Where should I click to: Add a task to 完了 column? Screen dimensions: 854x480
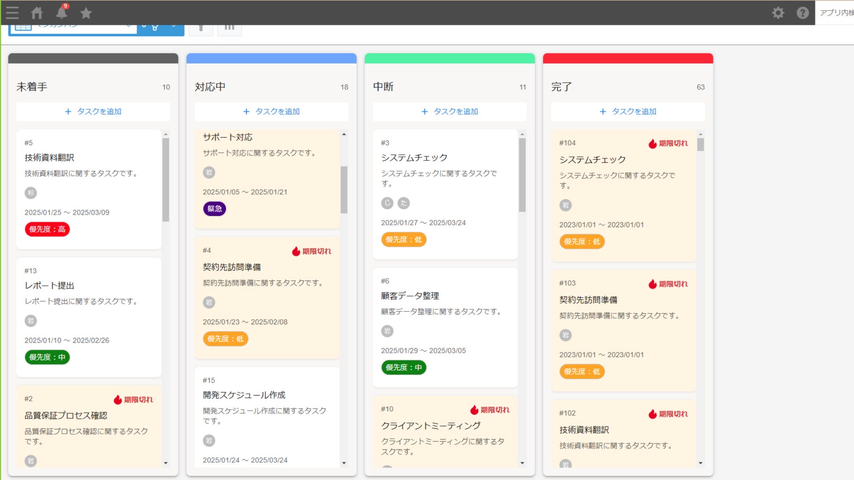coord(628,112)
